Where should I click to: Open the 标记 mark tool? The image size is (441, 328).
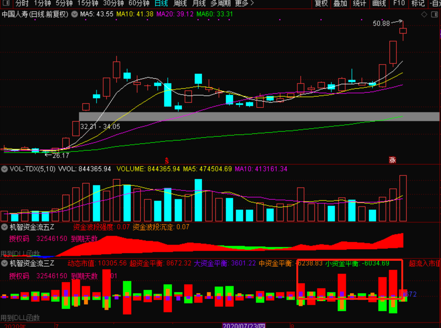click(x=418, y=3)
